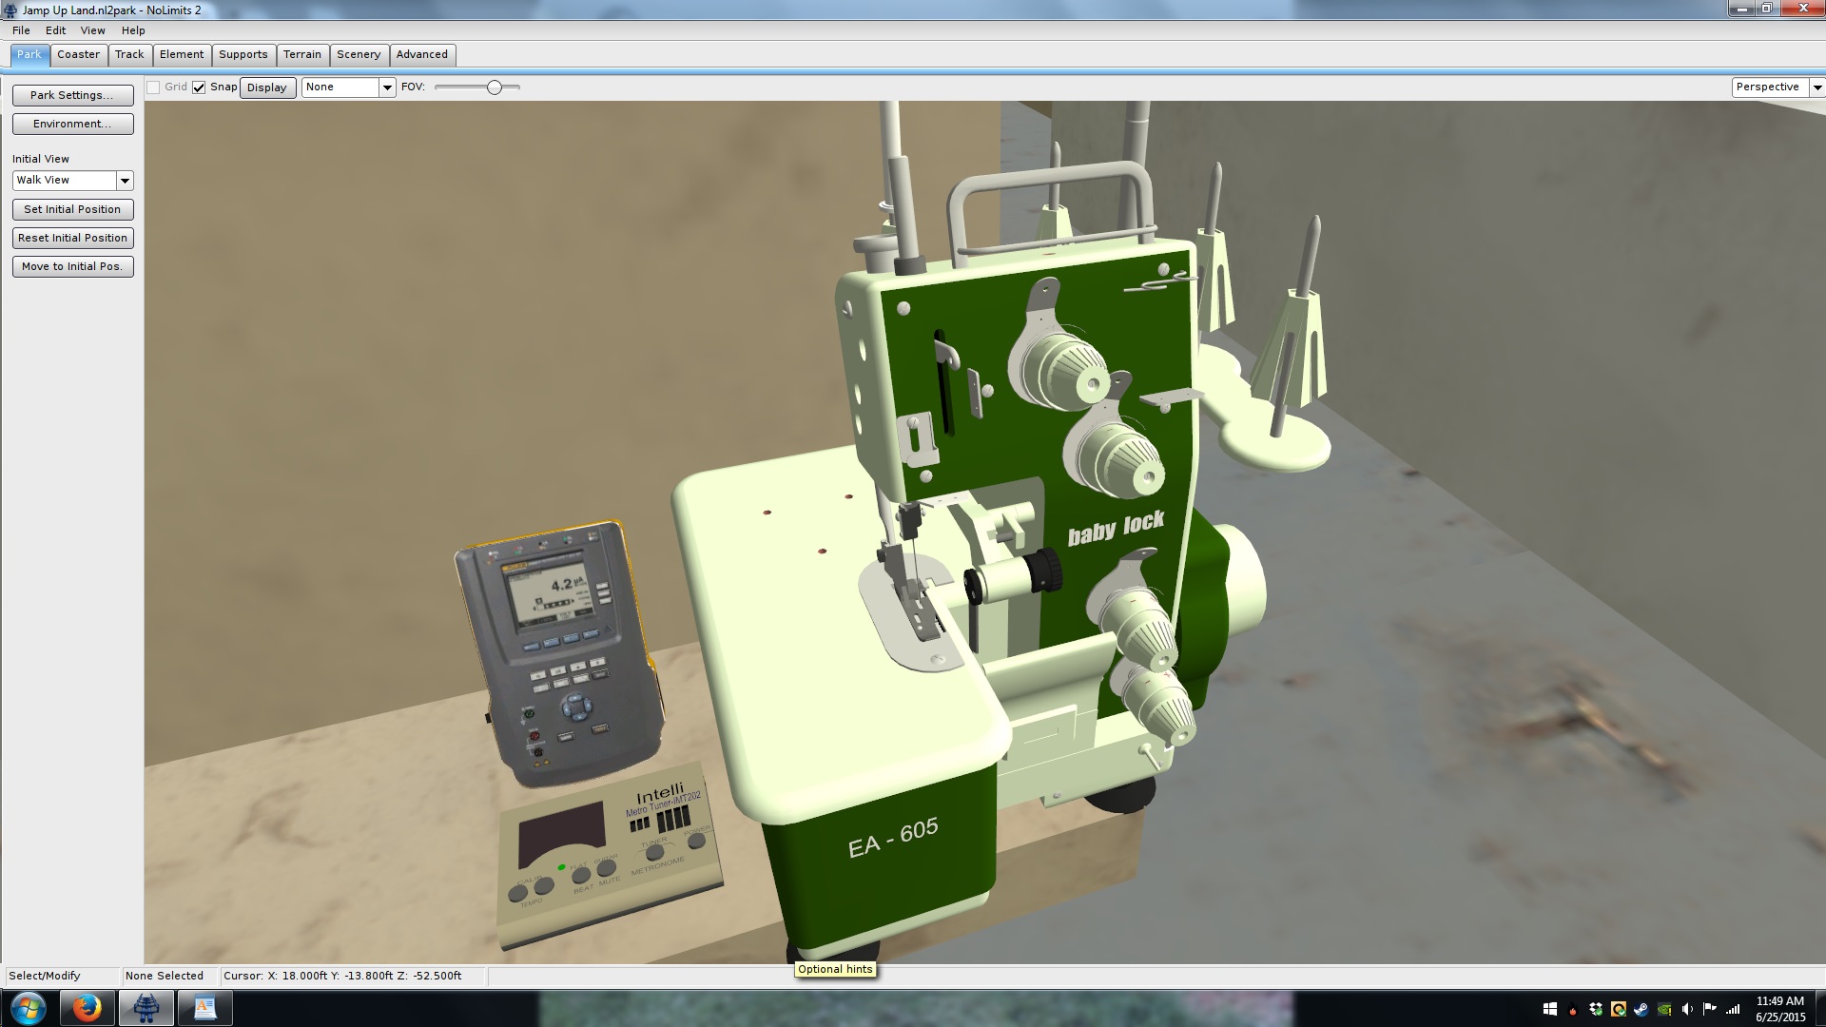Open the Windows Start menu

pyautogui.click(x=28, y=1008)
